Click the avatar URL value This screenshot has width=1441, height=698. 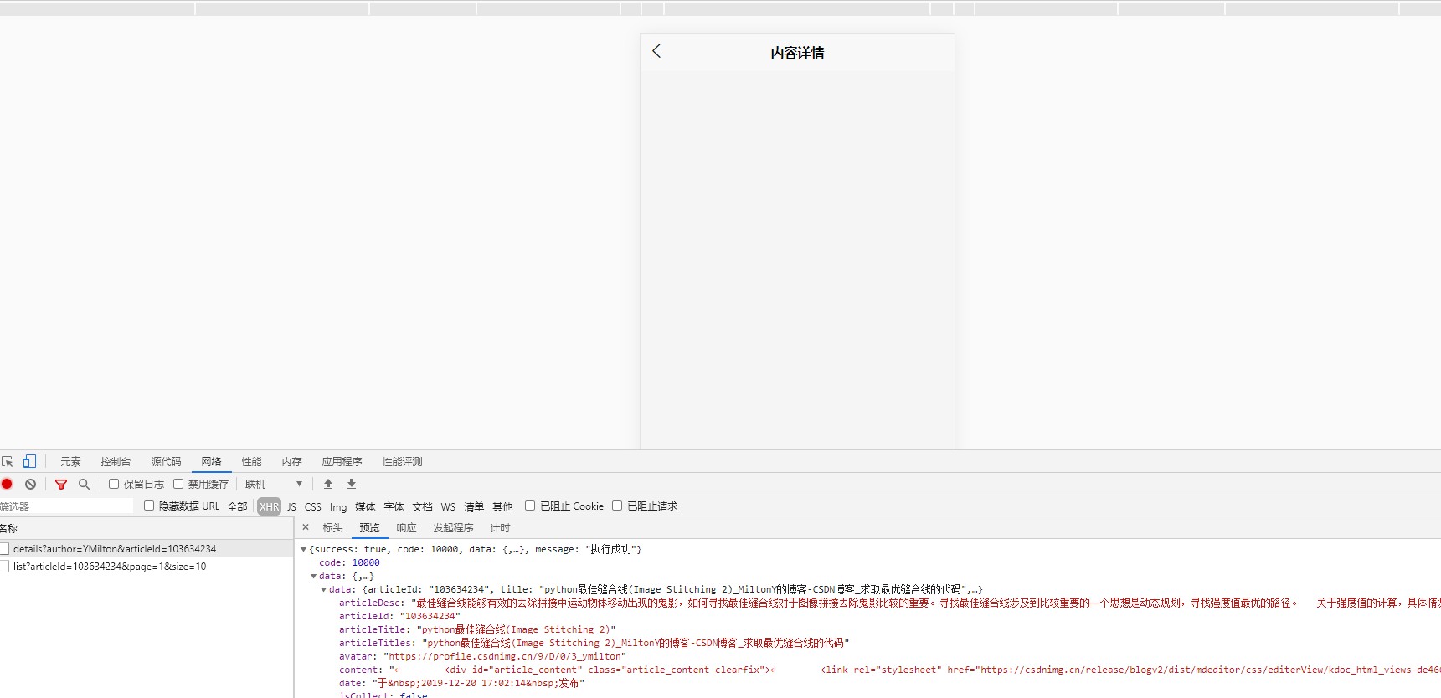(505, 656)
